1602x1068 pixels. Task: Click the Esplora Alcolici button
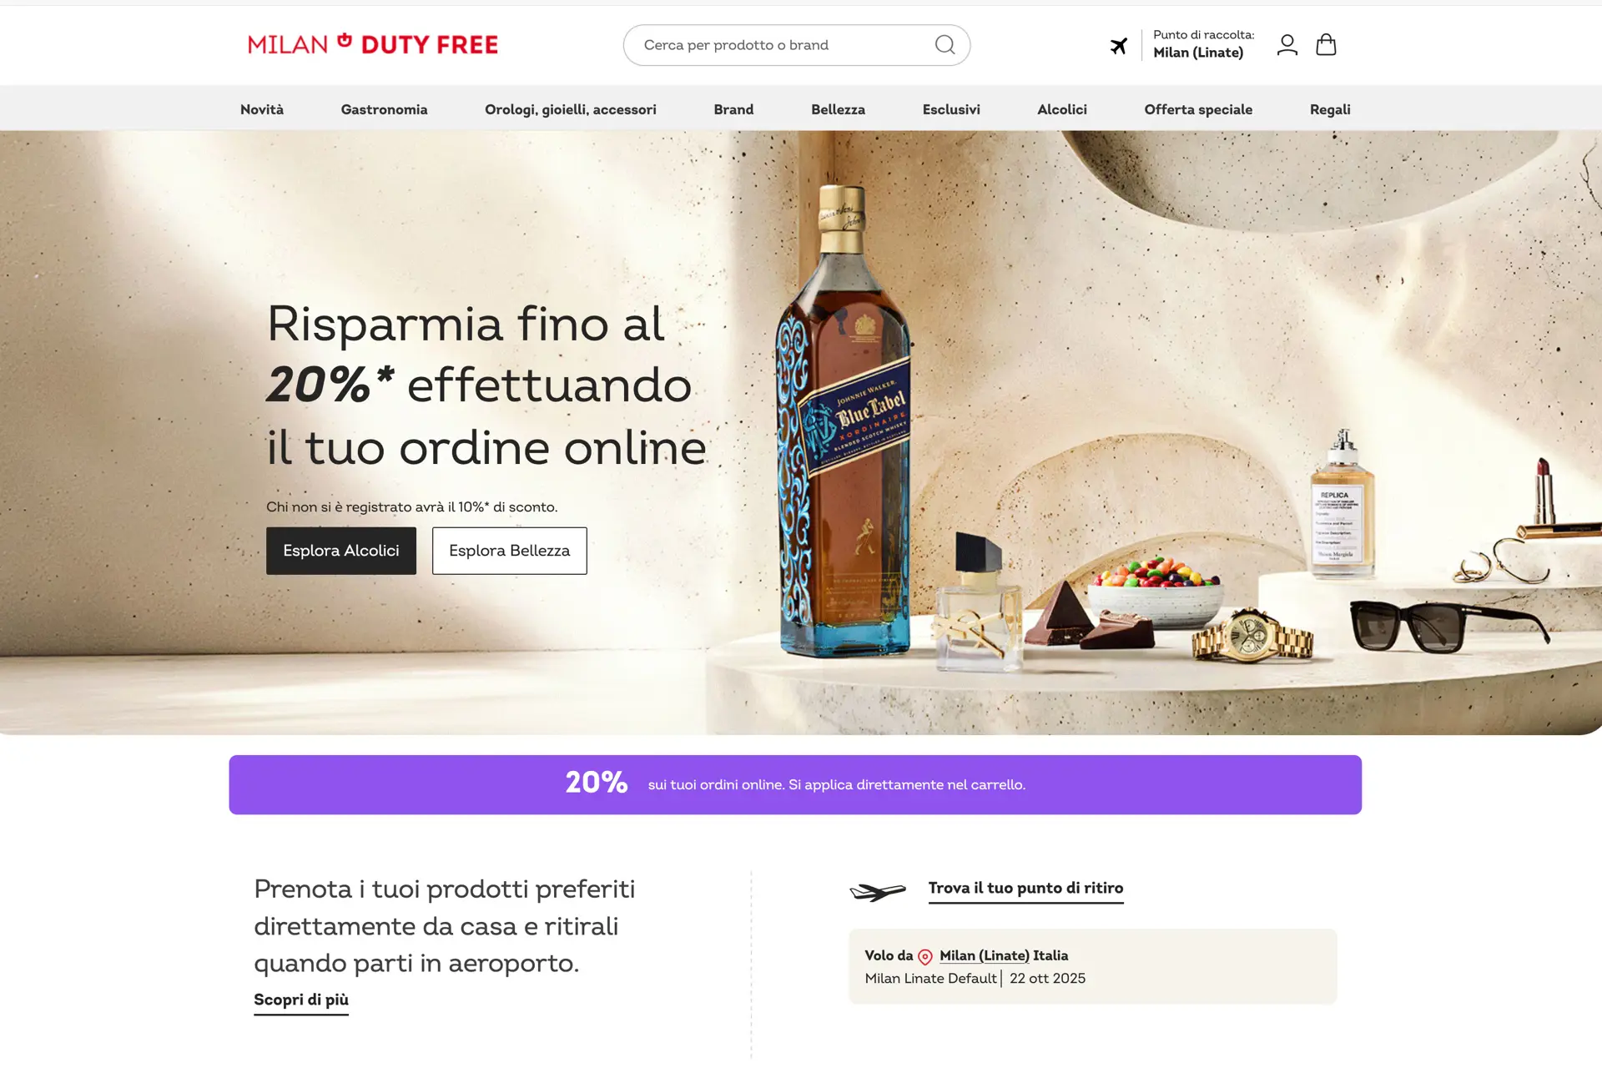tap(341, 551)
